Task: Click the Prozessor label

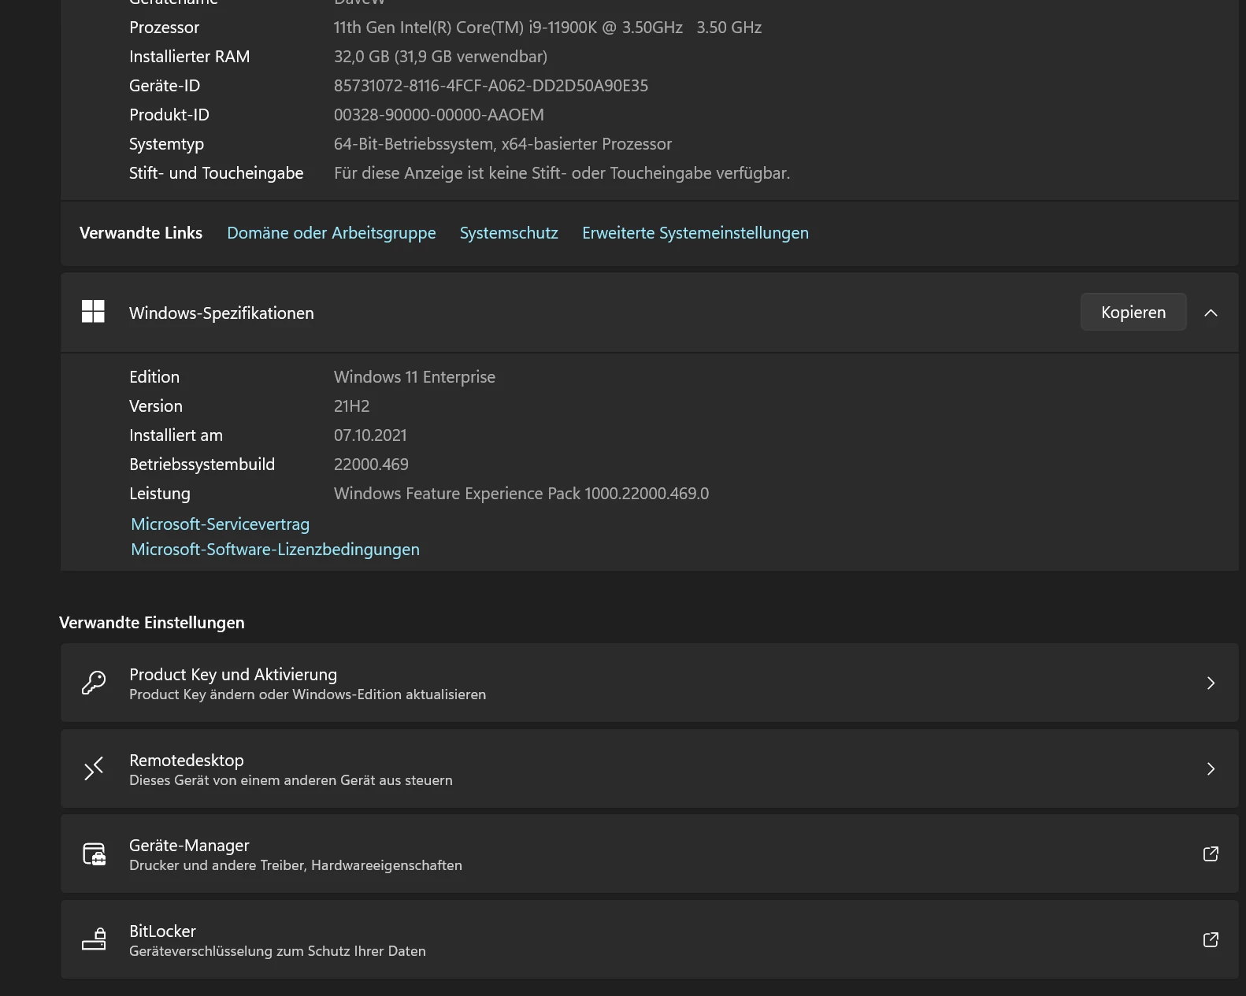Action: coord(164,28)
